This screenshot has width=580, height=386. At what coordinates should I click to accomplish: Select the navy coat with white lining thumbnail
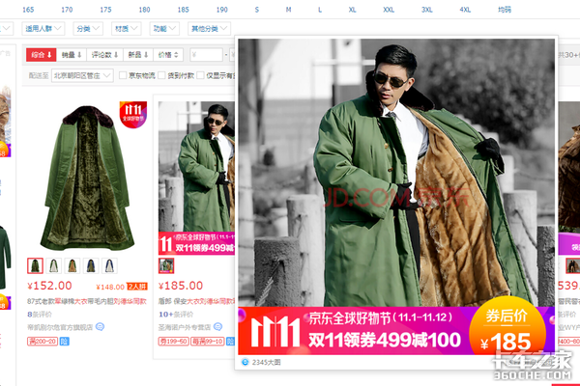coord(109,265)
